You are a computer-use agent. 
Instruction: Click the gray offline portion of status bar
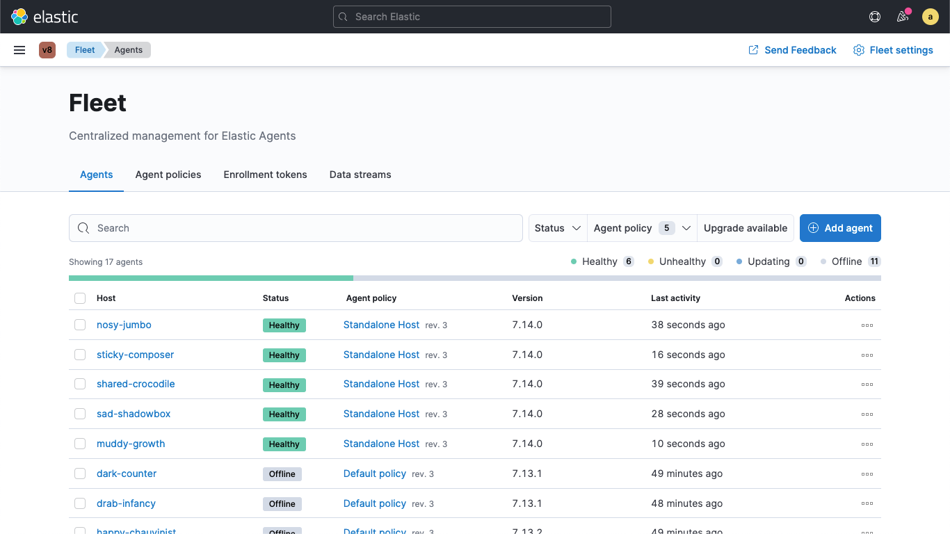(617, 278)
